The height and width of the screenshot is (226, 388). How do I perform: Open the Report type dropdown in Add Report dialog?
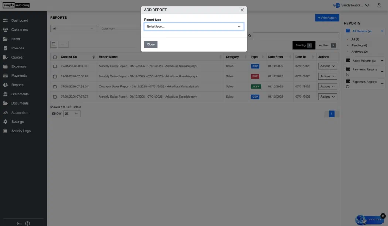[194, 27]
